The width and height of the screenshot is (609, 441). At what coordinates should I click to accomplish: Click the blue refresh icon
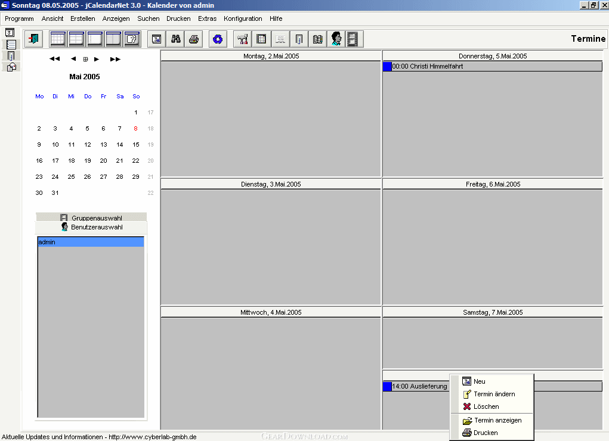[x=218, y=39]
